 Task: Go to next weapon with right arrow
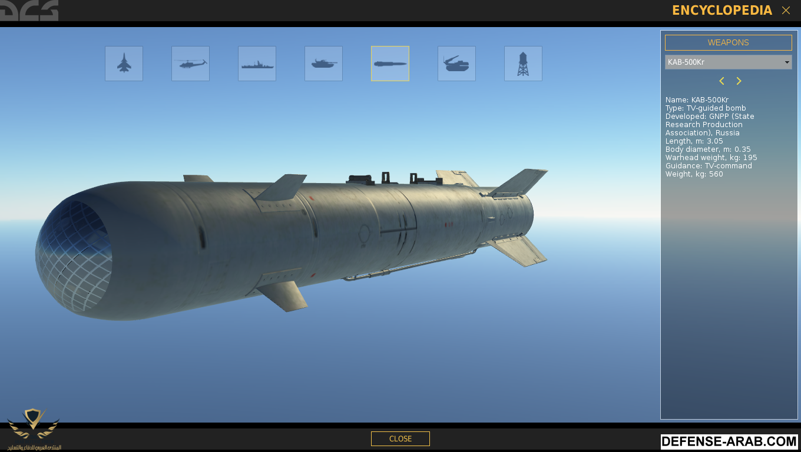click(x=739, y=81)
